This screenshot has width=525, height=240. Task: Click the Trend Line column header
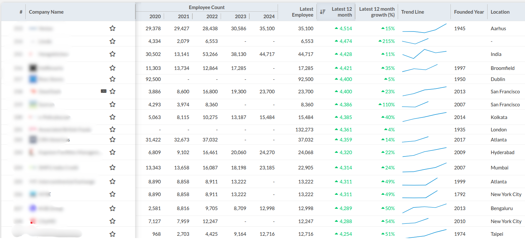pos(412,12)
